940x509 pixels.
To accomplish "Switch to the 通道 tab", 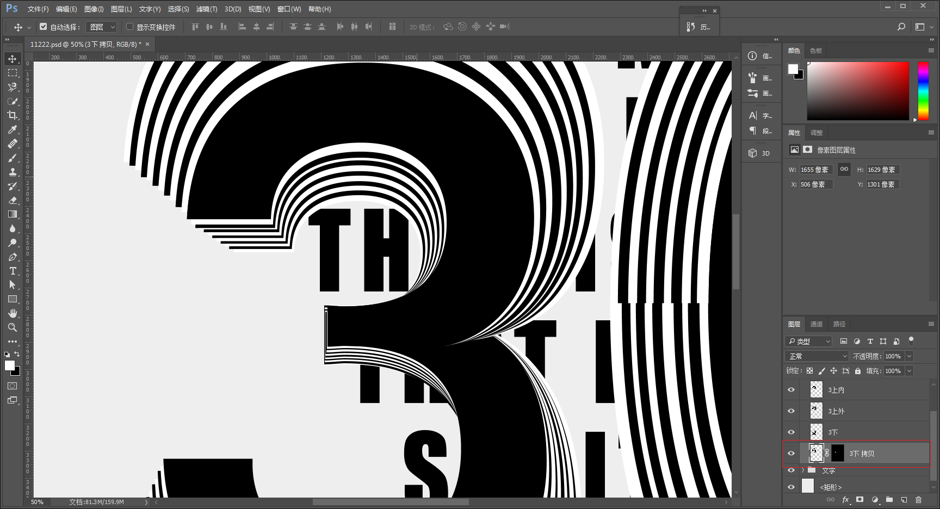I will click(817, 324).
